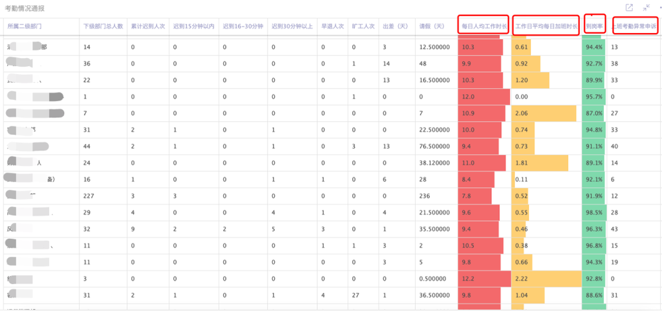Select the 累计迟到人次 column header
The height and width of the screenshot is (311, 662).
[x=148, y=26]
